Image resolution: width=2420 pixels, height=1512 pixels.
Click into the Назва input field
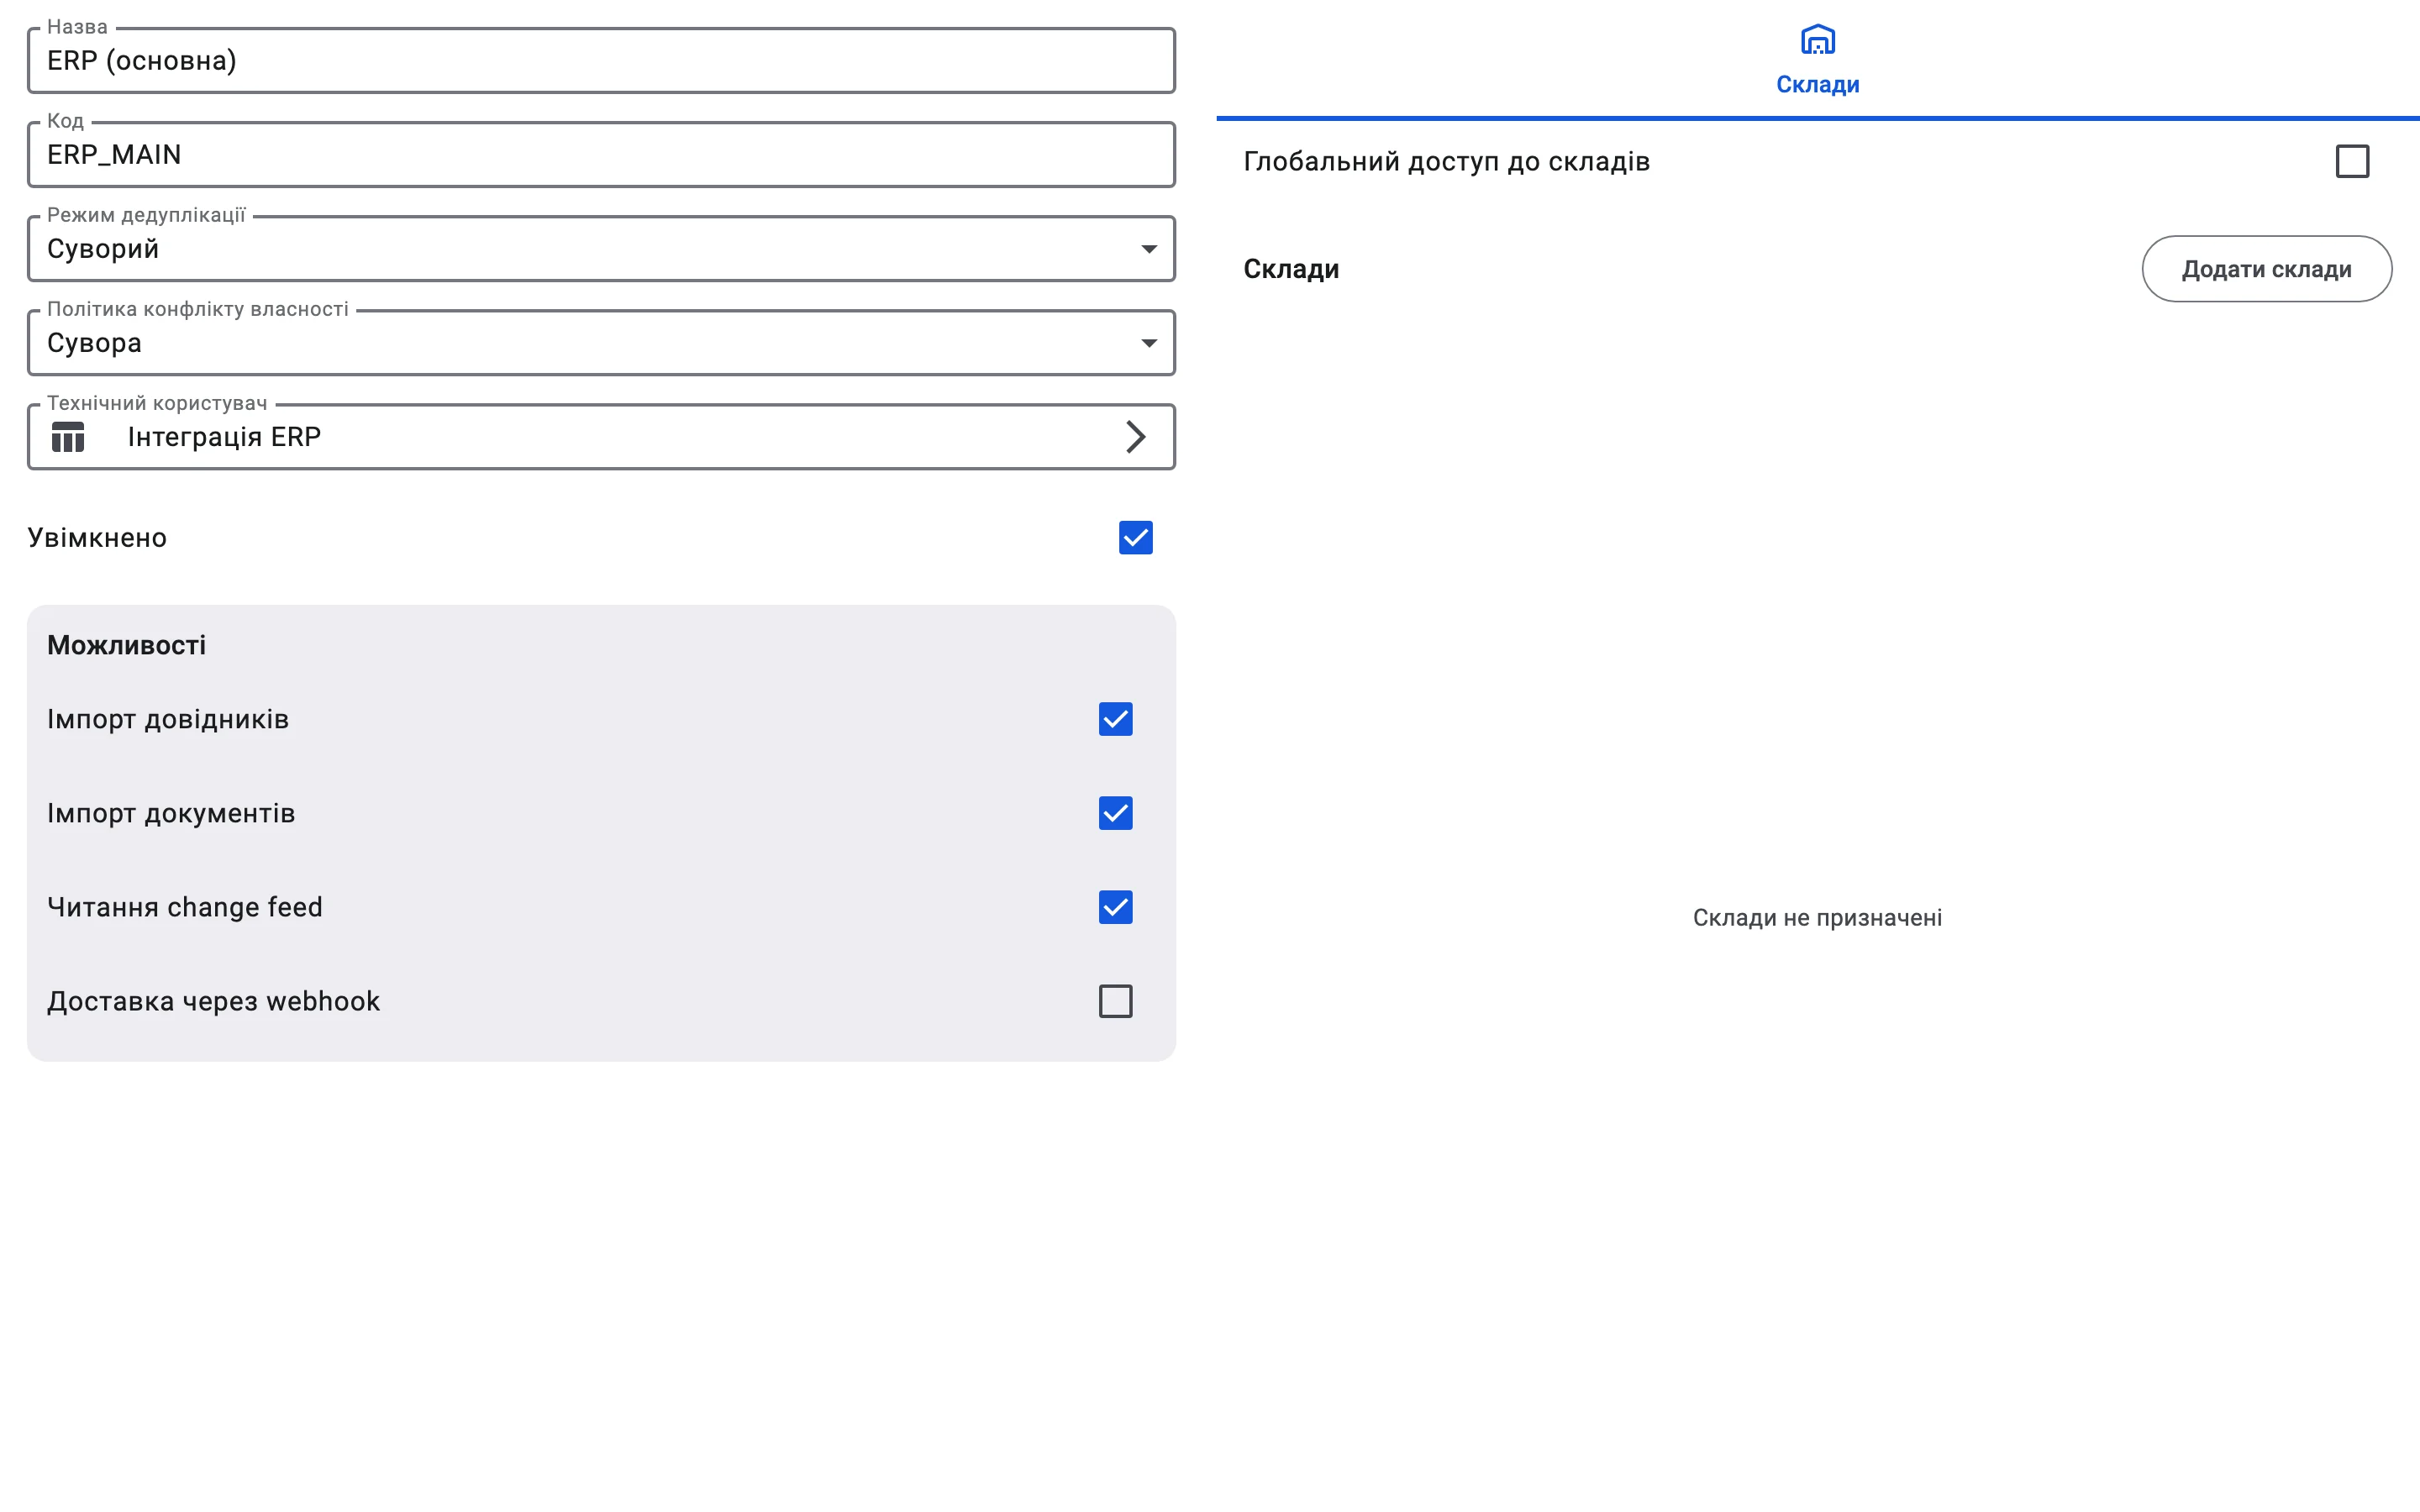[601, 61]
